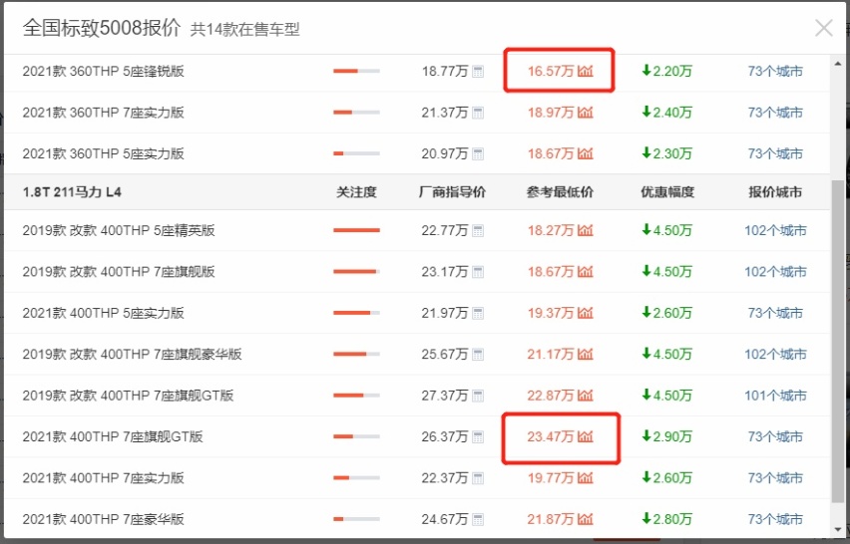Screen dimensions: 850x544
Task: Click 共14款在售车型 subtitle text
Action: [244, 29]
